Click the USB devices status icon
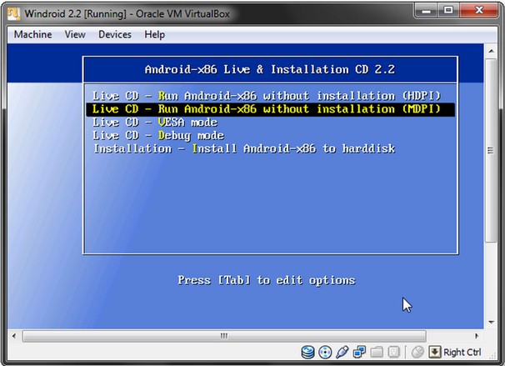Viewport: 505px width, 366px height. (342, 352)
